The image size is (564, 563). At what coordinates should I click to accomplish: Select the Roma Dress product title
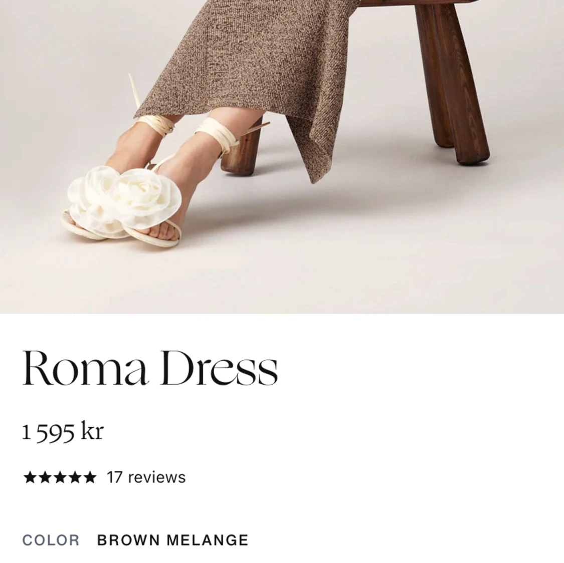point(150,368)
